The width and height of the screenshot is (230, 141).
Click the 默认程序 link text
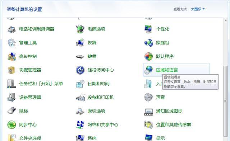click(165, 57)
